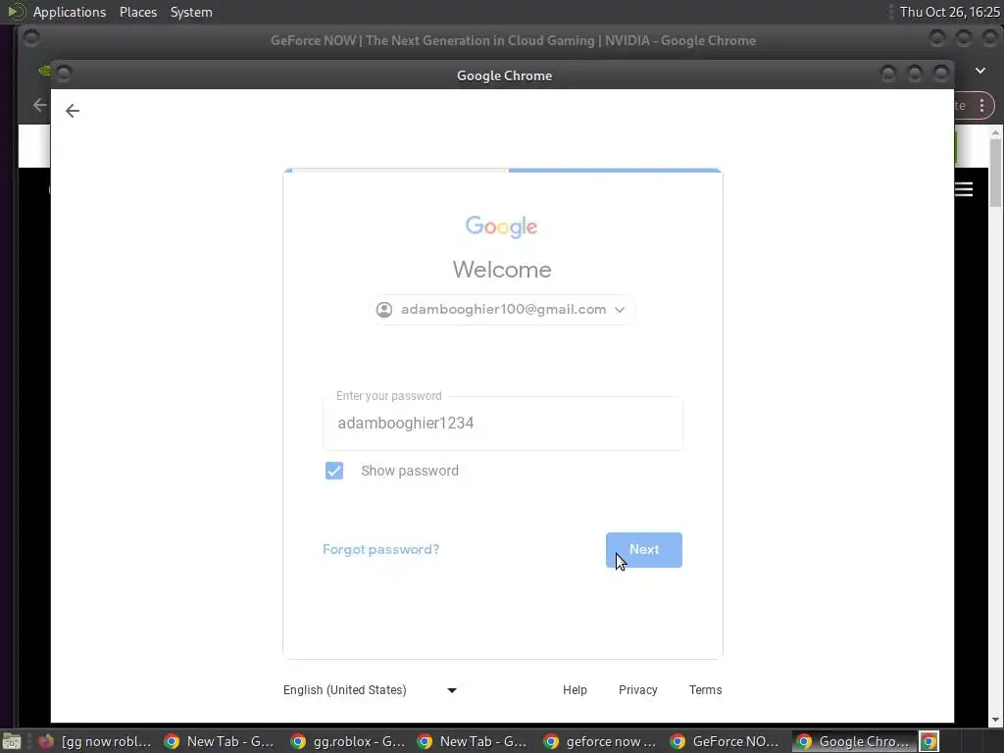
Task: Switch to the GeForce NO... taskbar window
Action: point(727,741)
